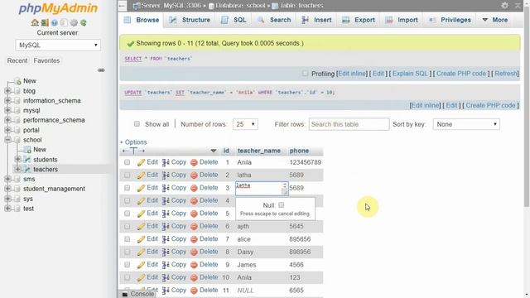Go to the Search tab

(x=274, y=20)
